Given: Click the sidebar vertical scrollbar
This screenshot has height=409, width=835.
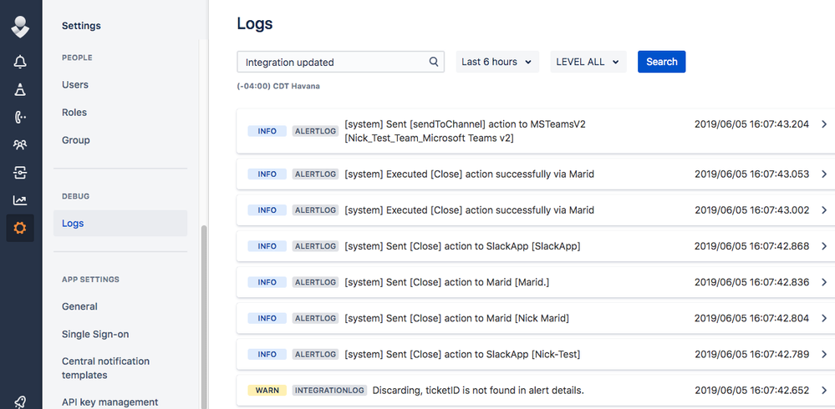Looking at the screenshot, I should (203, 316).
